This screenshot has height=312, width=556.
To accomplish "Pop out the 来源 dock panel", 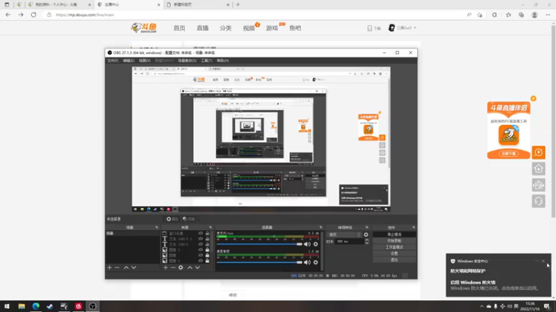I will (x=211, y=227).
